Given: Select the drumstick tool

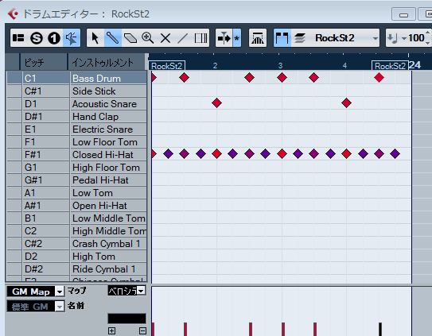Looking at the screenshot, I should click(x=112, y=38).
